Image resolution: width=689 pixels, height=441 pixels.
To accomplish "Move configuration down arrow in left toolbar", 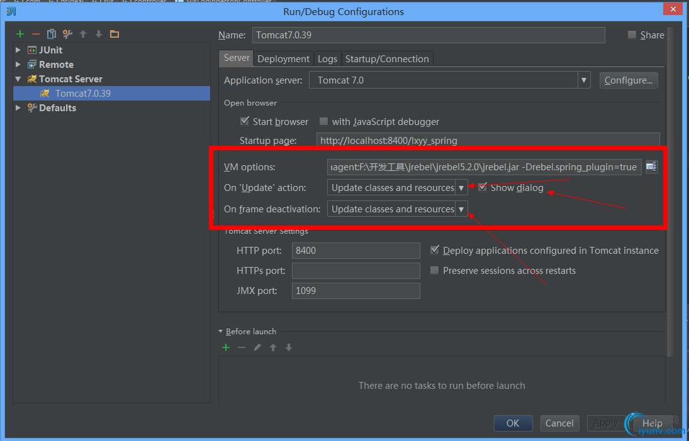I will pyautogui.click(x=99, y=34).
